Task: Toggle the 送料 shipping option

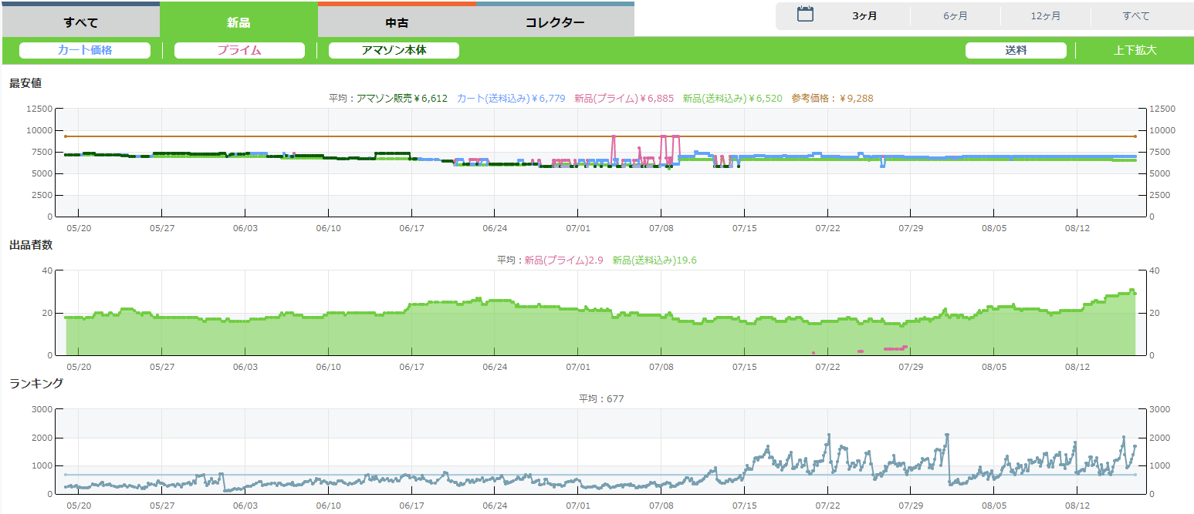Action: coord(1016,50)
